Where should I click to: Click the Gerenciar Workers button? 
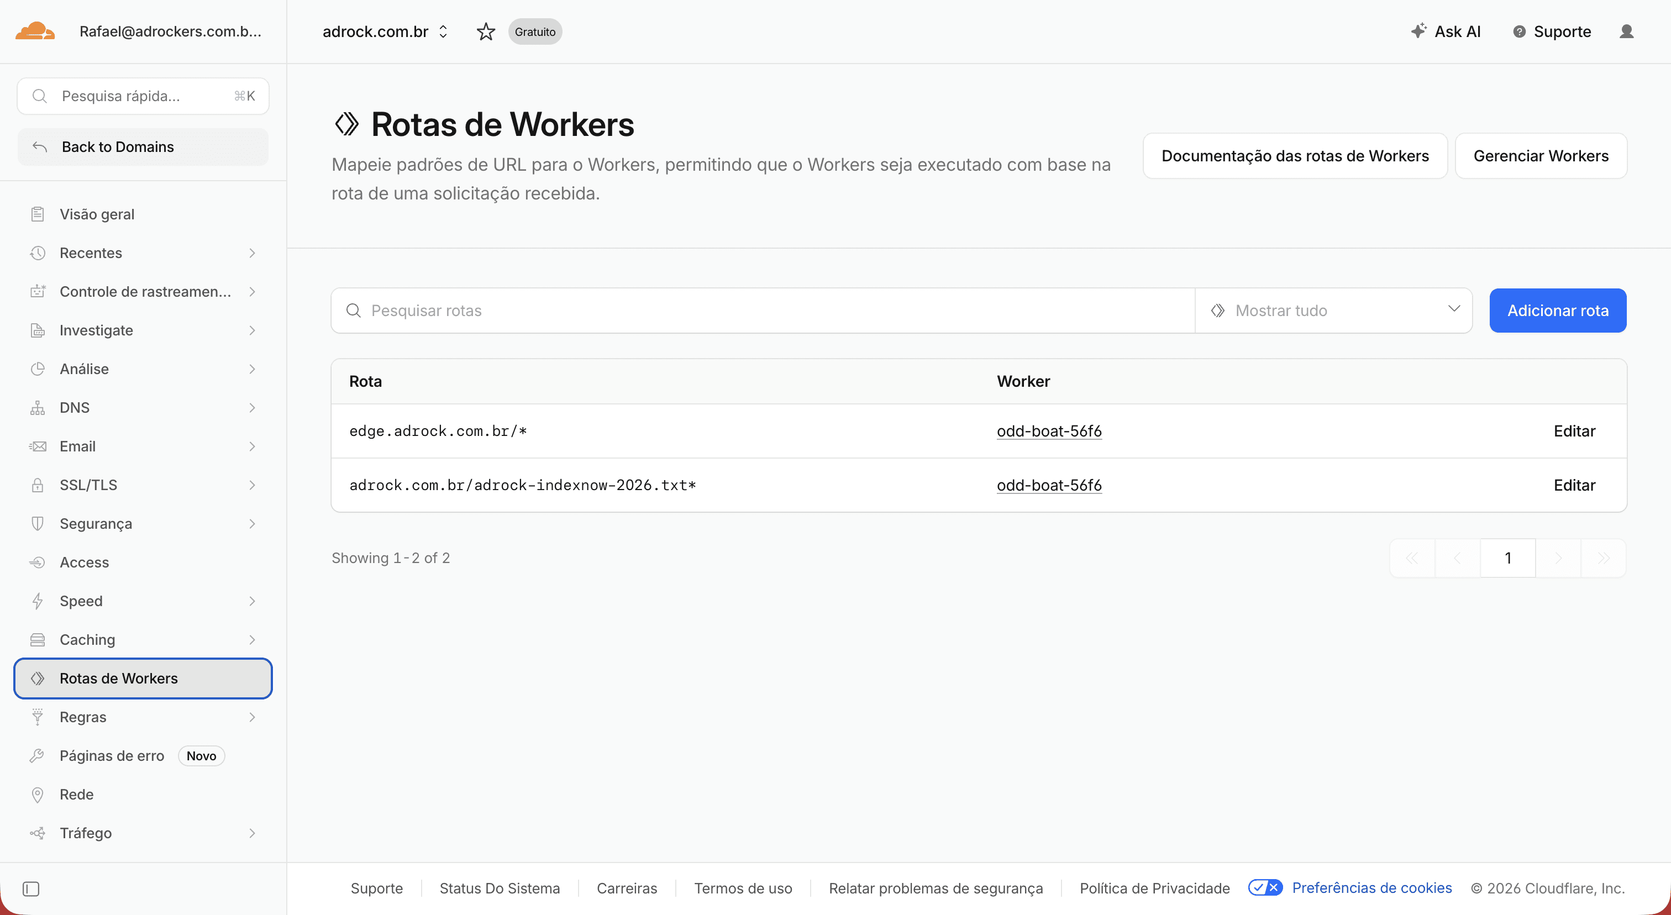tap(1541, 156)
